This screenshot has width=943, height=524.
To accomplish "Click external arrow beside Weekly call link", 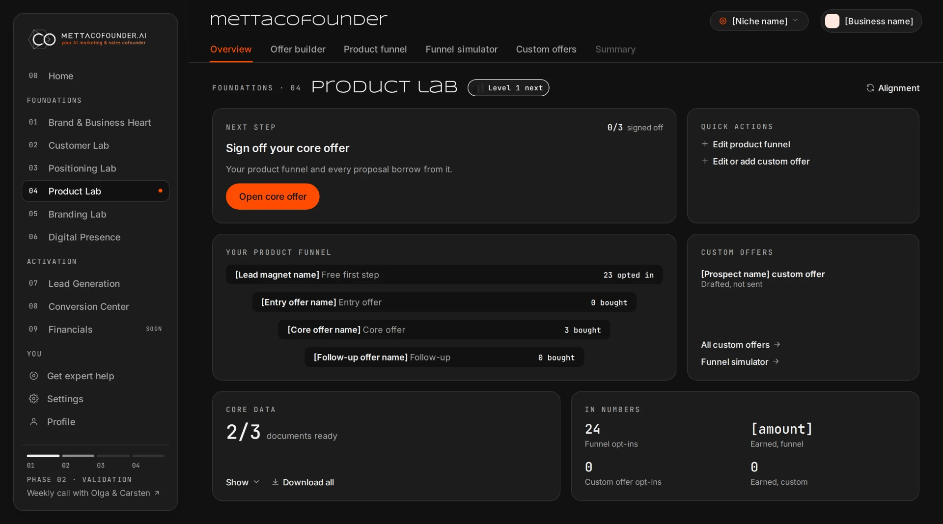I will [157, 493].
